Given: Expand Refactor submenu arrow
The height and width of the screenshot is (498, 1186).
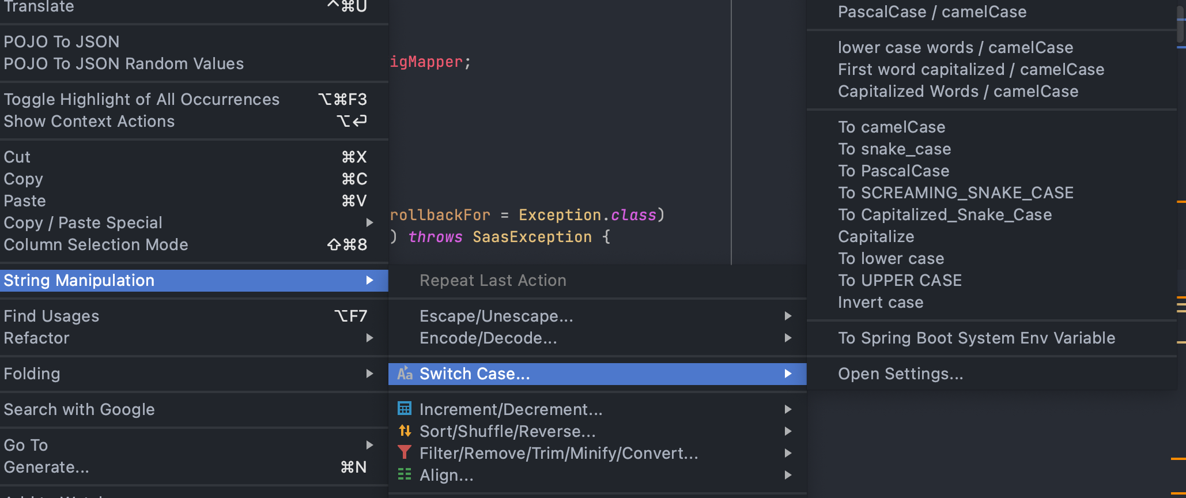Looking at the screenshot, I should point(370,338).
